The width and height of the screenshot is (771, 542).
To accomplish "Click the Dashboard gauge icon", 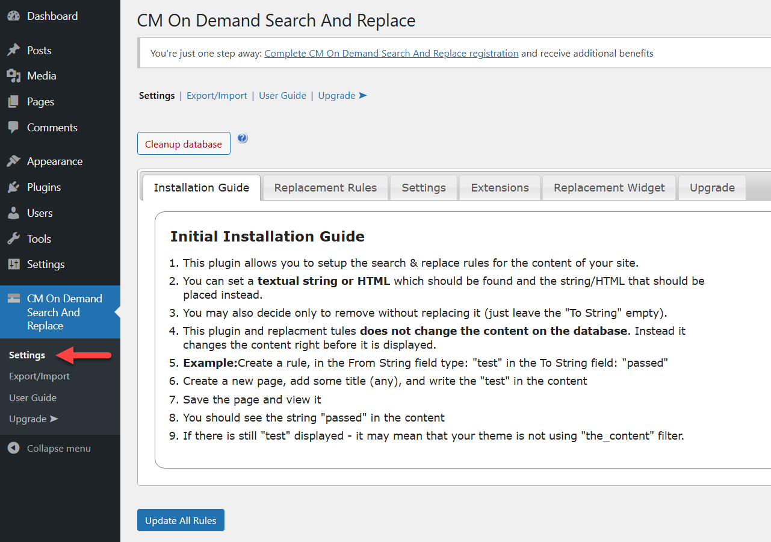I will coord(13,16).
